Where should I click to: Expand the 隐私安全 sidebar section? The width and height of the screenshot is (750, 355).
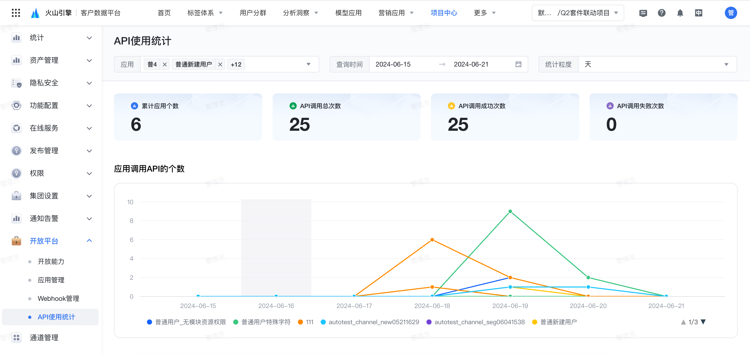tap(89, 83)
